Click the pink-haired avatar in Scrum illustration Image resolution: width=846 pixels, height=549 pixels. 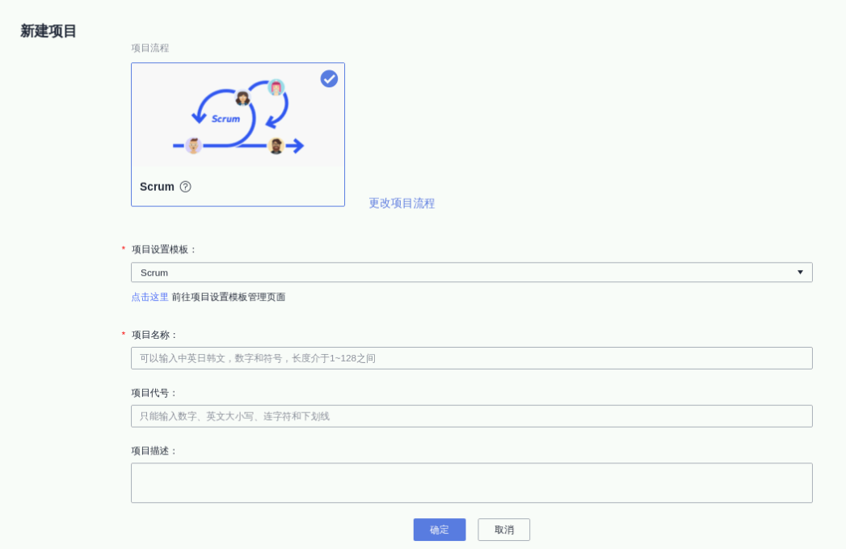click(276, 87)
